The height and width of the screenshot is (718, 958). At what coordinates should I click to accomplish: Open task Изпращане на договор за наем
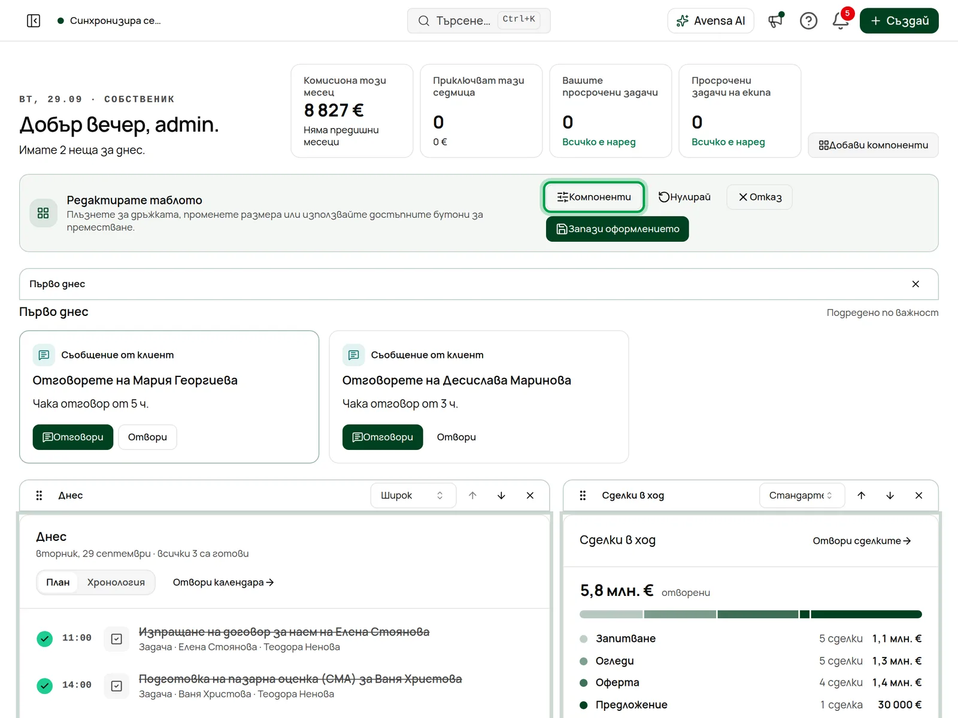[284, 632]
